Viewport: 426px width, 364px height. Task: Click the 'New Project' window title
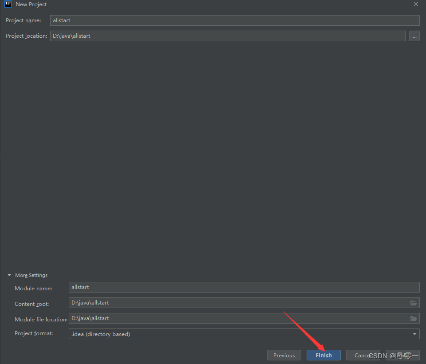click(31, 4)
